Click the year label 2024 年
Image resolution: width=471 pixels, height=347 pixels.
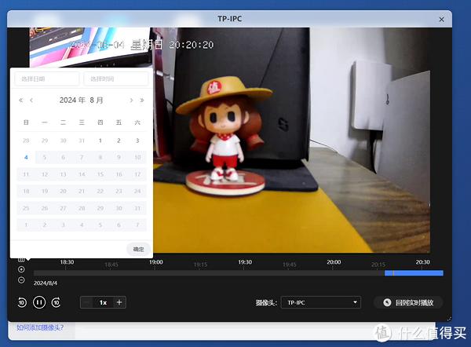[x=72, y=100]
